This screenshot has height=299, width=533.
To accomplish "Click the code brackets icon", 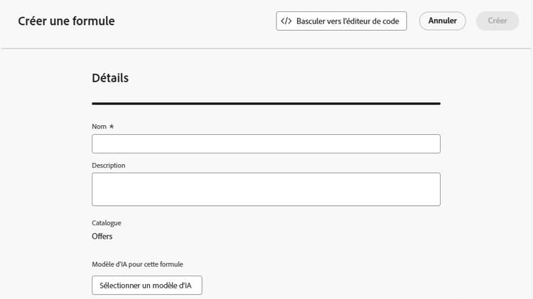I will pos(286,21).
